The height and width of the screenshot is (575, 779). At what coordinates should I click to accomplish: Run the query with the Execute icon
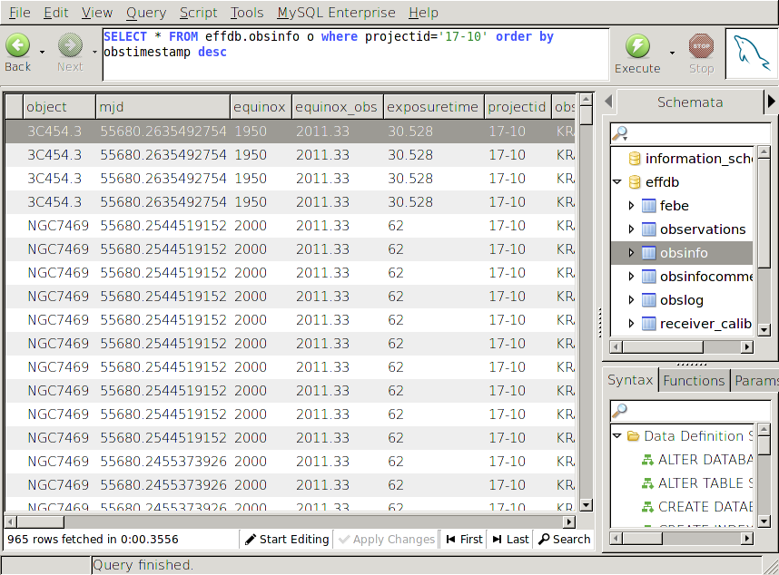pos(637,46)
